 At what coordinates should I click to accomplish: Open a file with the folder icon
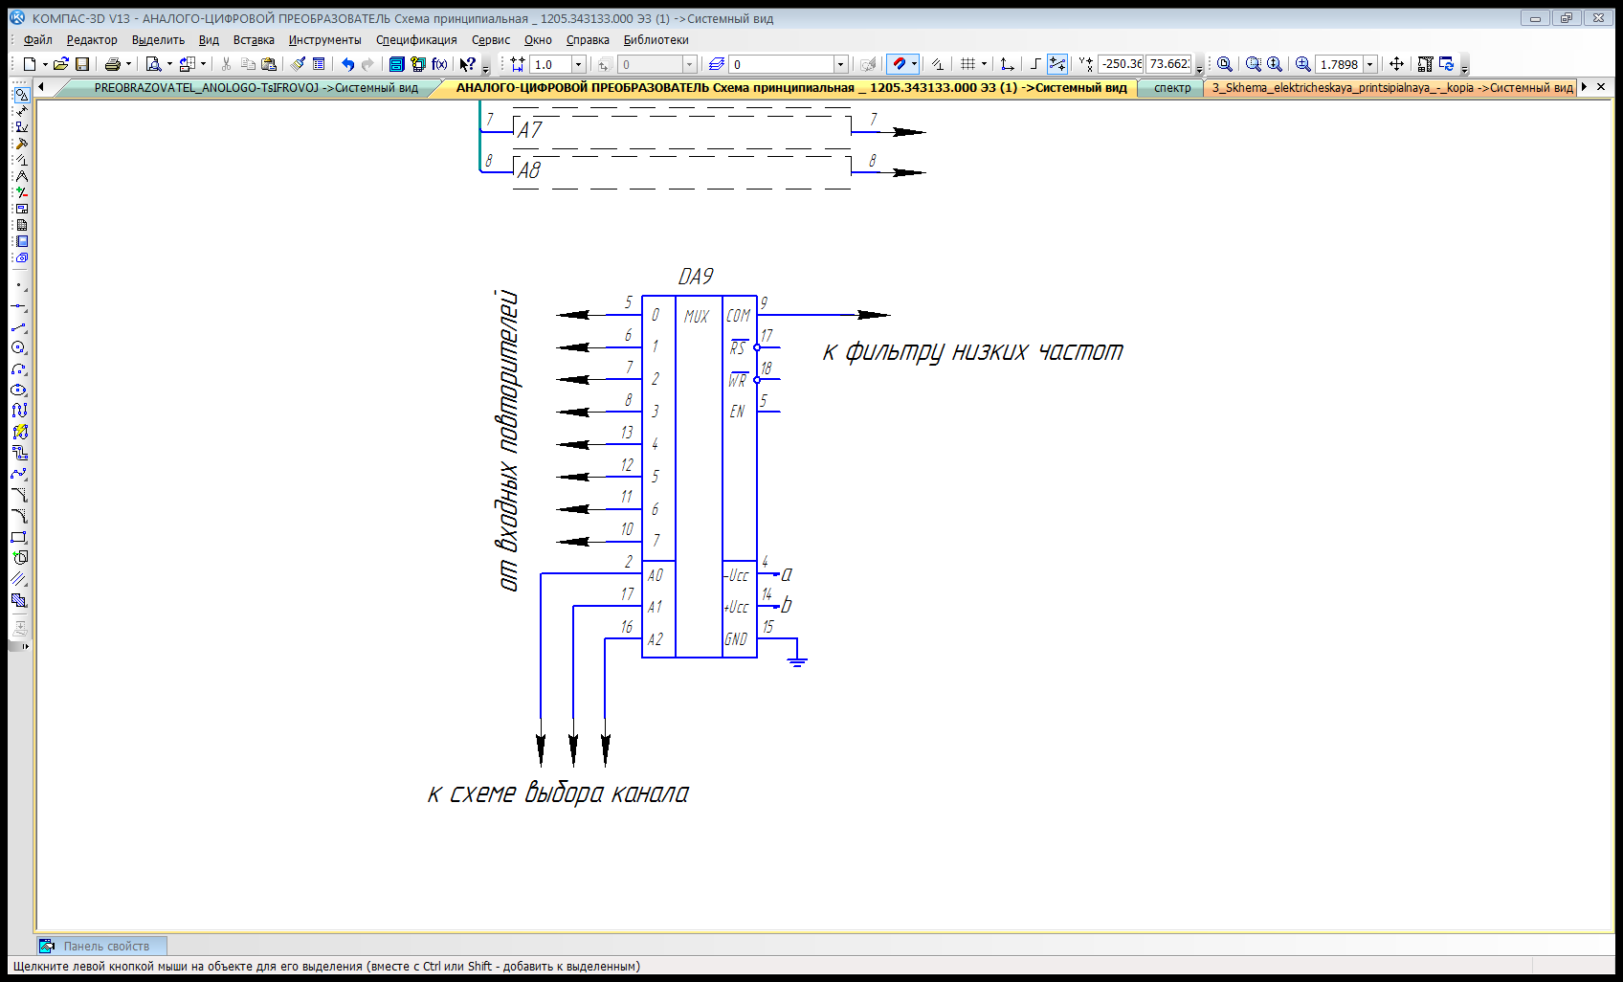click(x=61, y=64)
